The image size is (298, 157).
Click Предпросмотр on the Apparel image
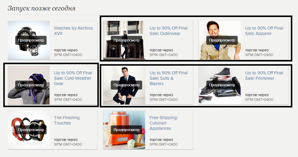click(222, 40)
